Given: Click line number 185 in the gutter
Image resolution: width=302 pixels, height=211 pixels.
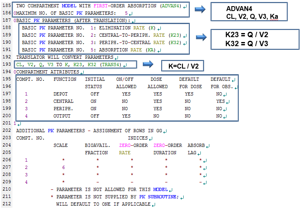Looking at the screenshot, I should click(x=6, y=7).
